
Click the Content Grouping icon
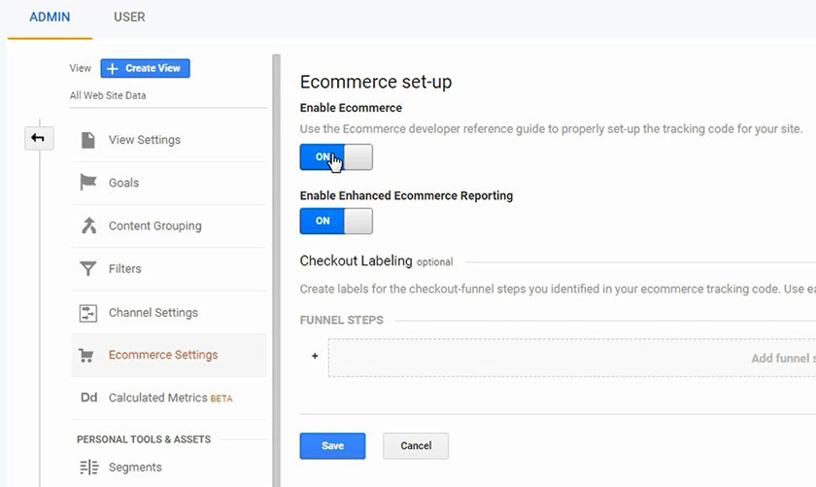[x=88, y=226]
